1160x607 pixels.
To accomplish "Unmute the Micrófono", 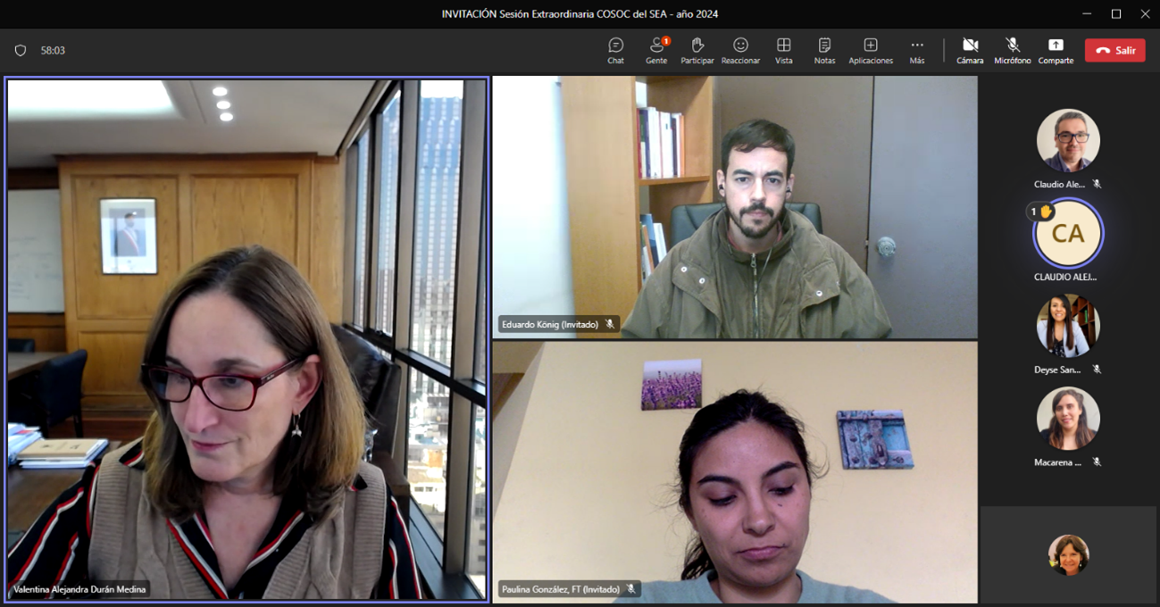I will 1013,50.
